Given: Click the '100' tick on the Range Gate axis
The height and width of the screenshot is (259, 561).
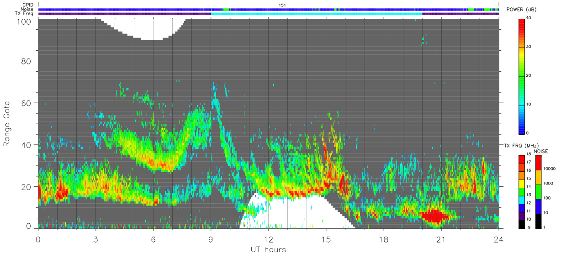Looking at the screenshot, I should [24, 21].
